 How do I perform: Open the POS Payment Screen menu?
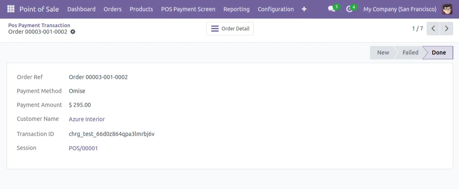click(x=188, y=9)
